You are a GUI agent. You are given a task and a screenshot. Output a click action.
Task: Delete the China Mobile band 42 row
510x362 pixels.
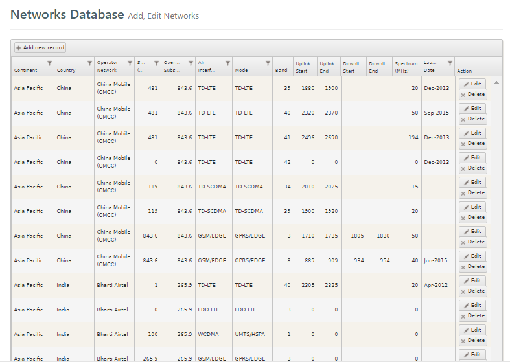coord(473,168)
